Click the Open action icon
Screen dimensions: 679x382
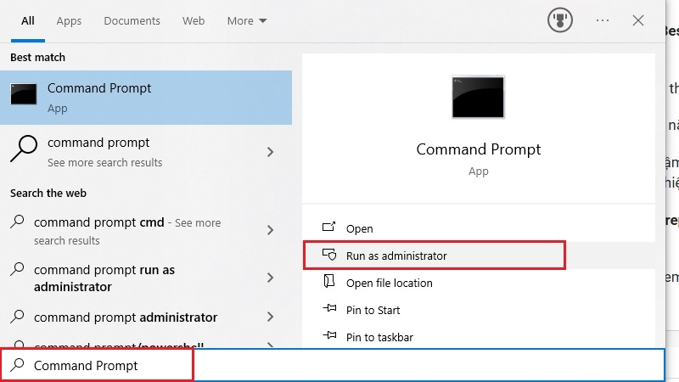[x=328, y=228]
